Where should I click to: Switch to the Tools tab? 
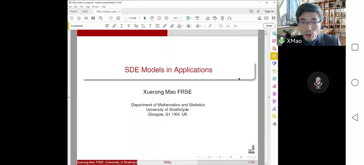(x=85, y=11)
